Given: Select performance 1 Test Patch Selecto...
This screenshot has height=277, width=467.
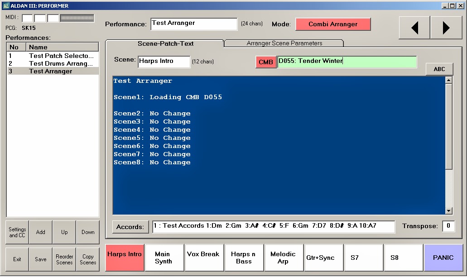Looking at the screenshot, I should pyautogui.click(x=53, y=56).
